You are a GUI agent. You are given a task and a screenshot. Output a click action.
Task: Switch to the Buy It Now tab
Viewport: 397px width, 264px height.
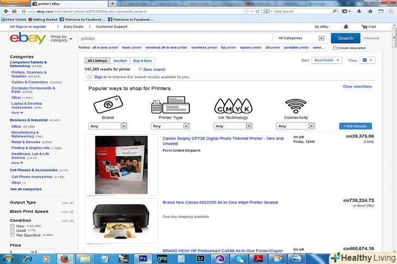coord(142,61)
